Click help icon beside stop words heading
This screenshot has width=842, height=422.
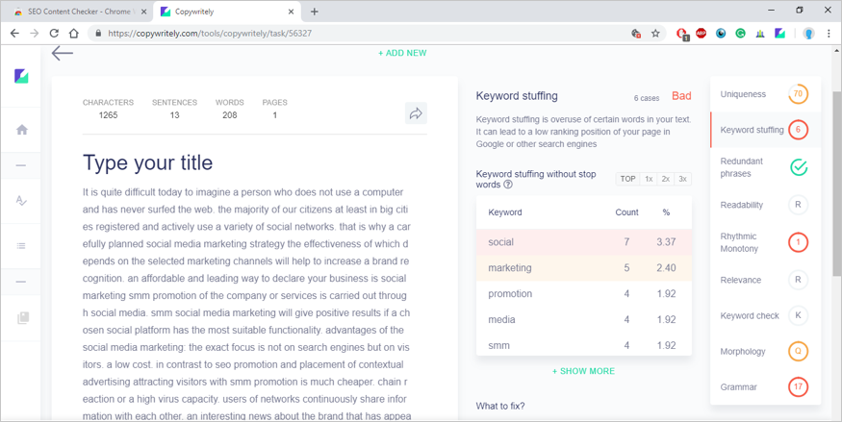[x=508, y=185]
